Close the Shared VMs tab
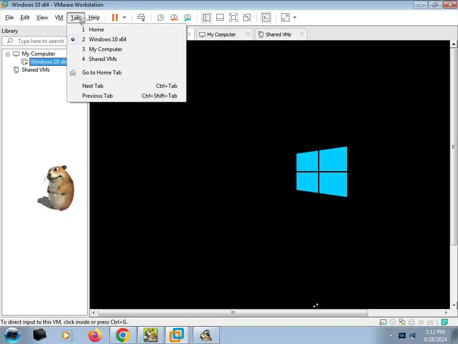Image resolution: width=458 pixels, height=344 pixels. pos(302,34)
